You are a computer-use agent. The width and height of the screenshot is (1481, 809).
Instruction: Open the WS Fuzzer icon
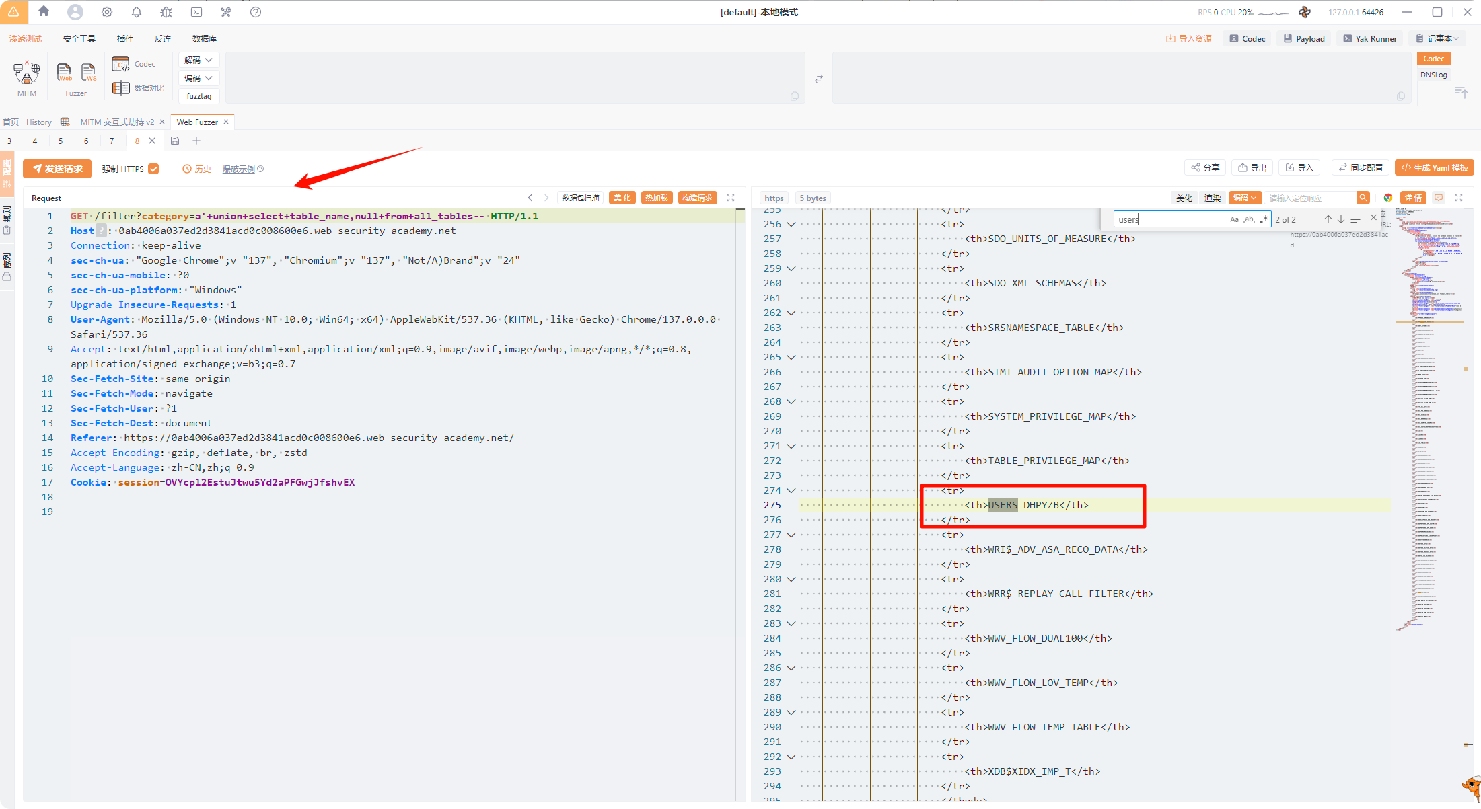88,72
